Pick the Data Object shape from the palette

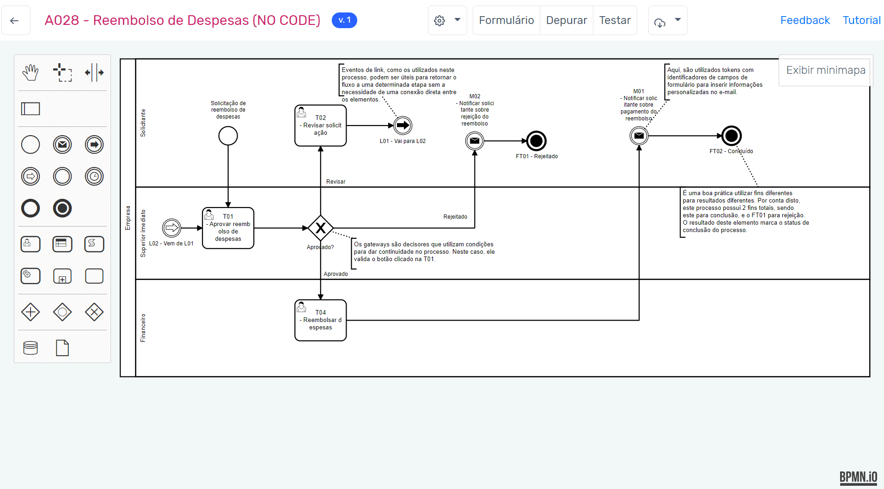pyautogui.click(x=62, y=348)
